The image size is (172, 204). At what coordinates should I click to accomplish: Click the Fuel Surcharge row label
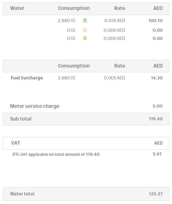point(27,78)
